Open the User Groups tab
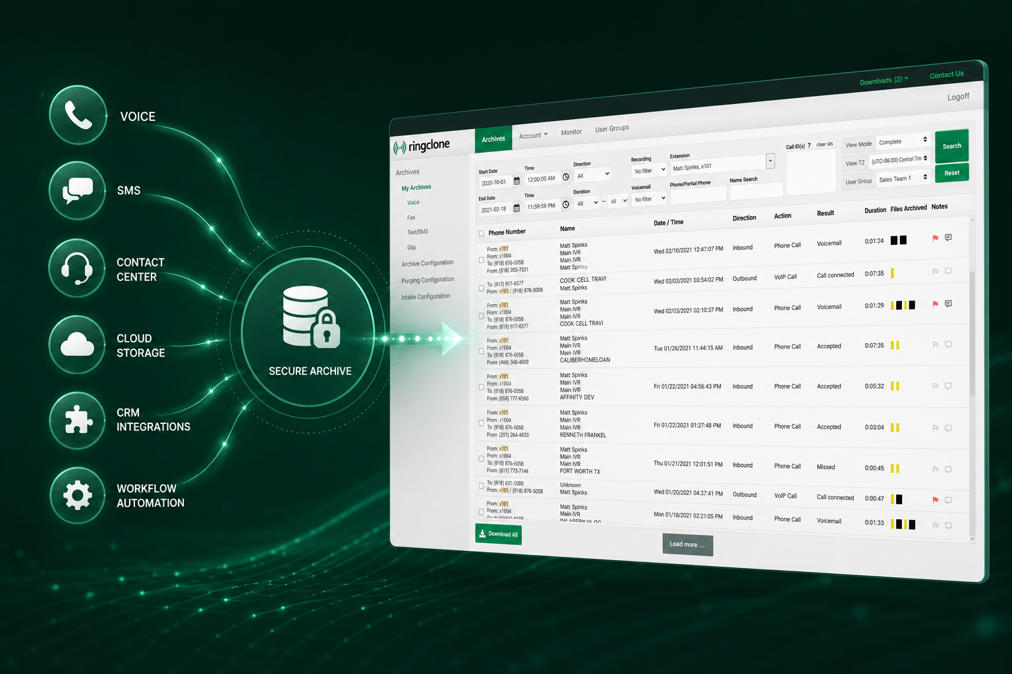 click(x=612, y=128)
